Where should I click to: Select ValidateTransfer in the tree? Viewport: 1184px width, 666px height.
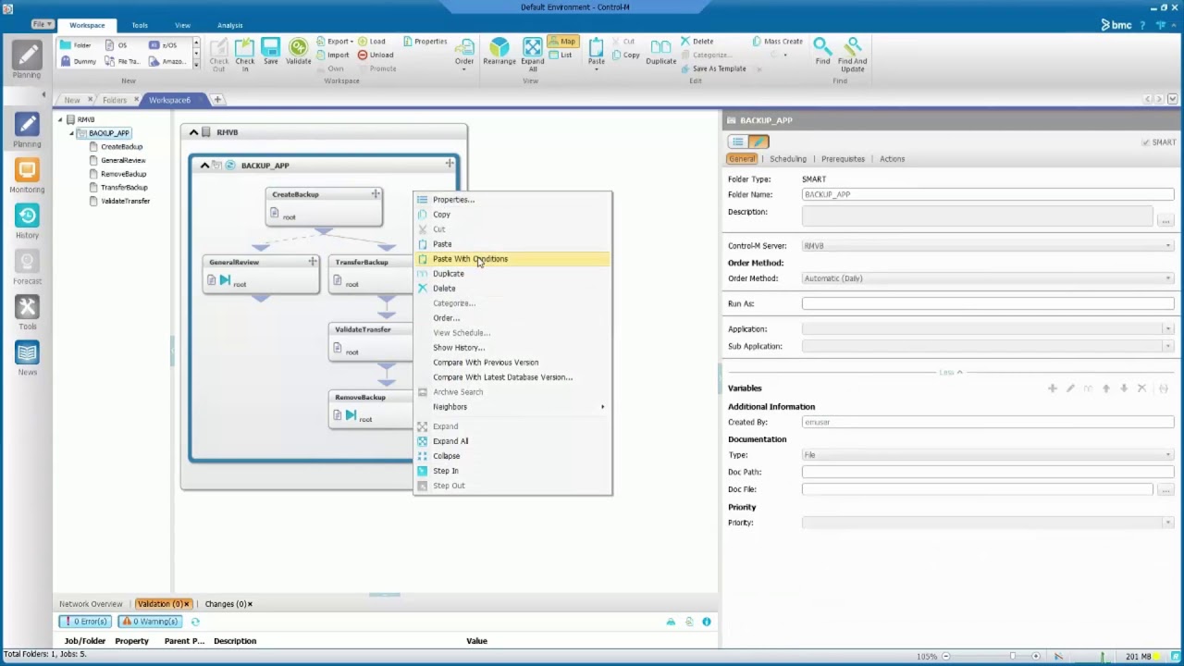125,201
